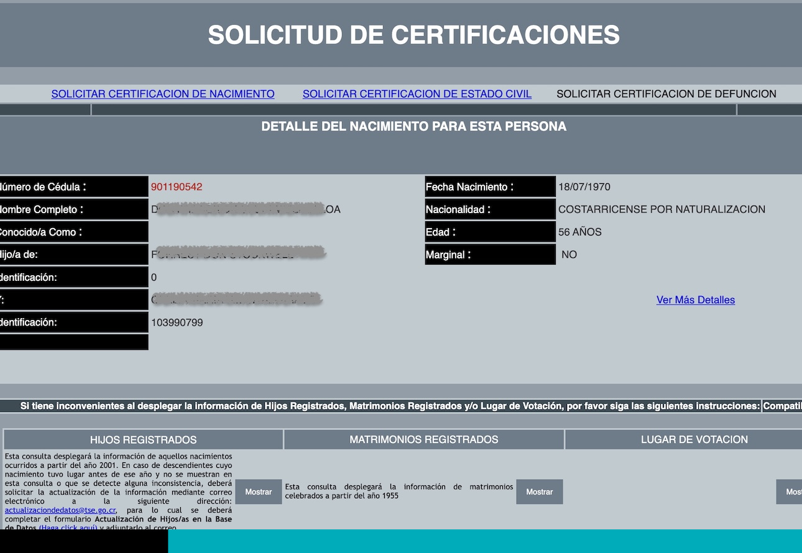Click the matrimonios description about año 1955
802x553 pixels.
point(399,491)
